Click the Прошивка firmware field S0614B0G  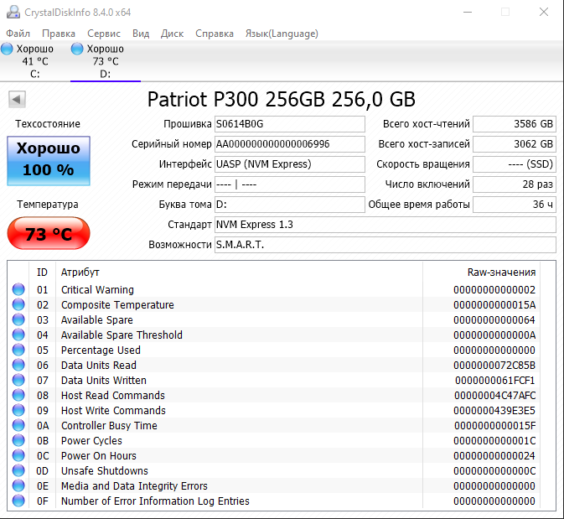pyautogui.click(x=290, y=124)
